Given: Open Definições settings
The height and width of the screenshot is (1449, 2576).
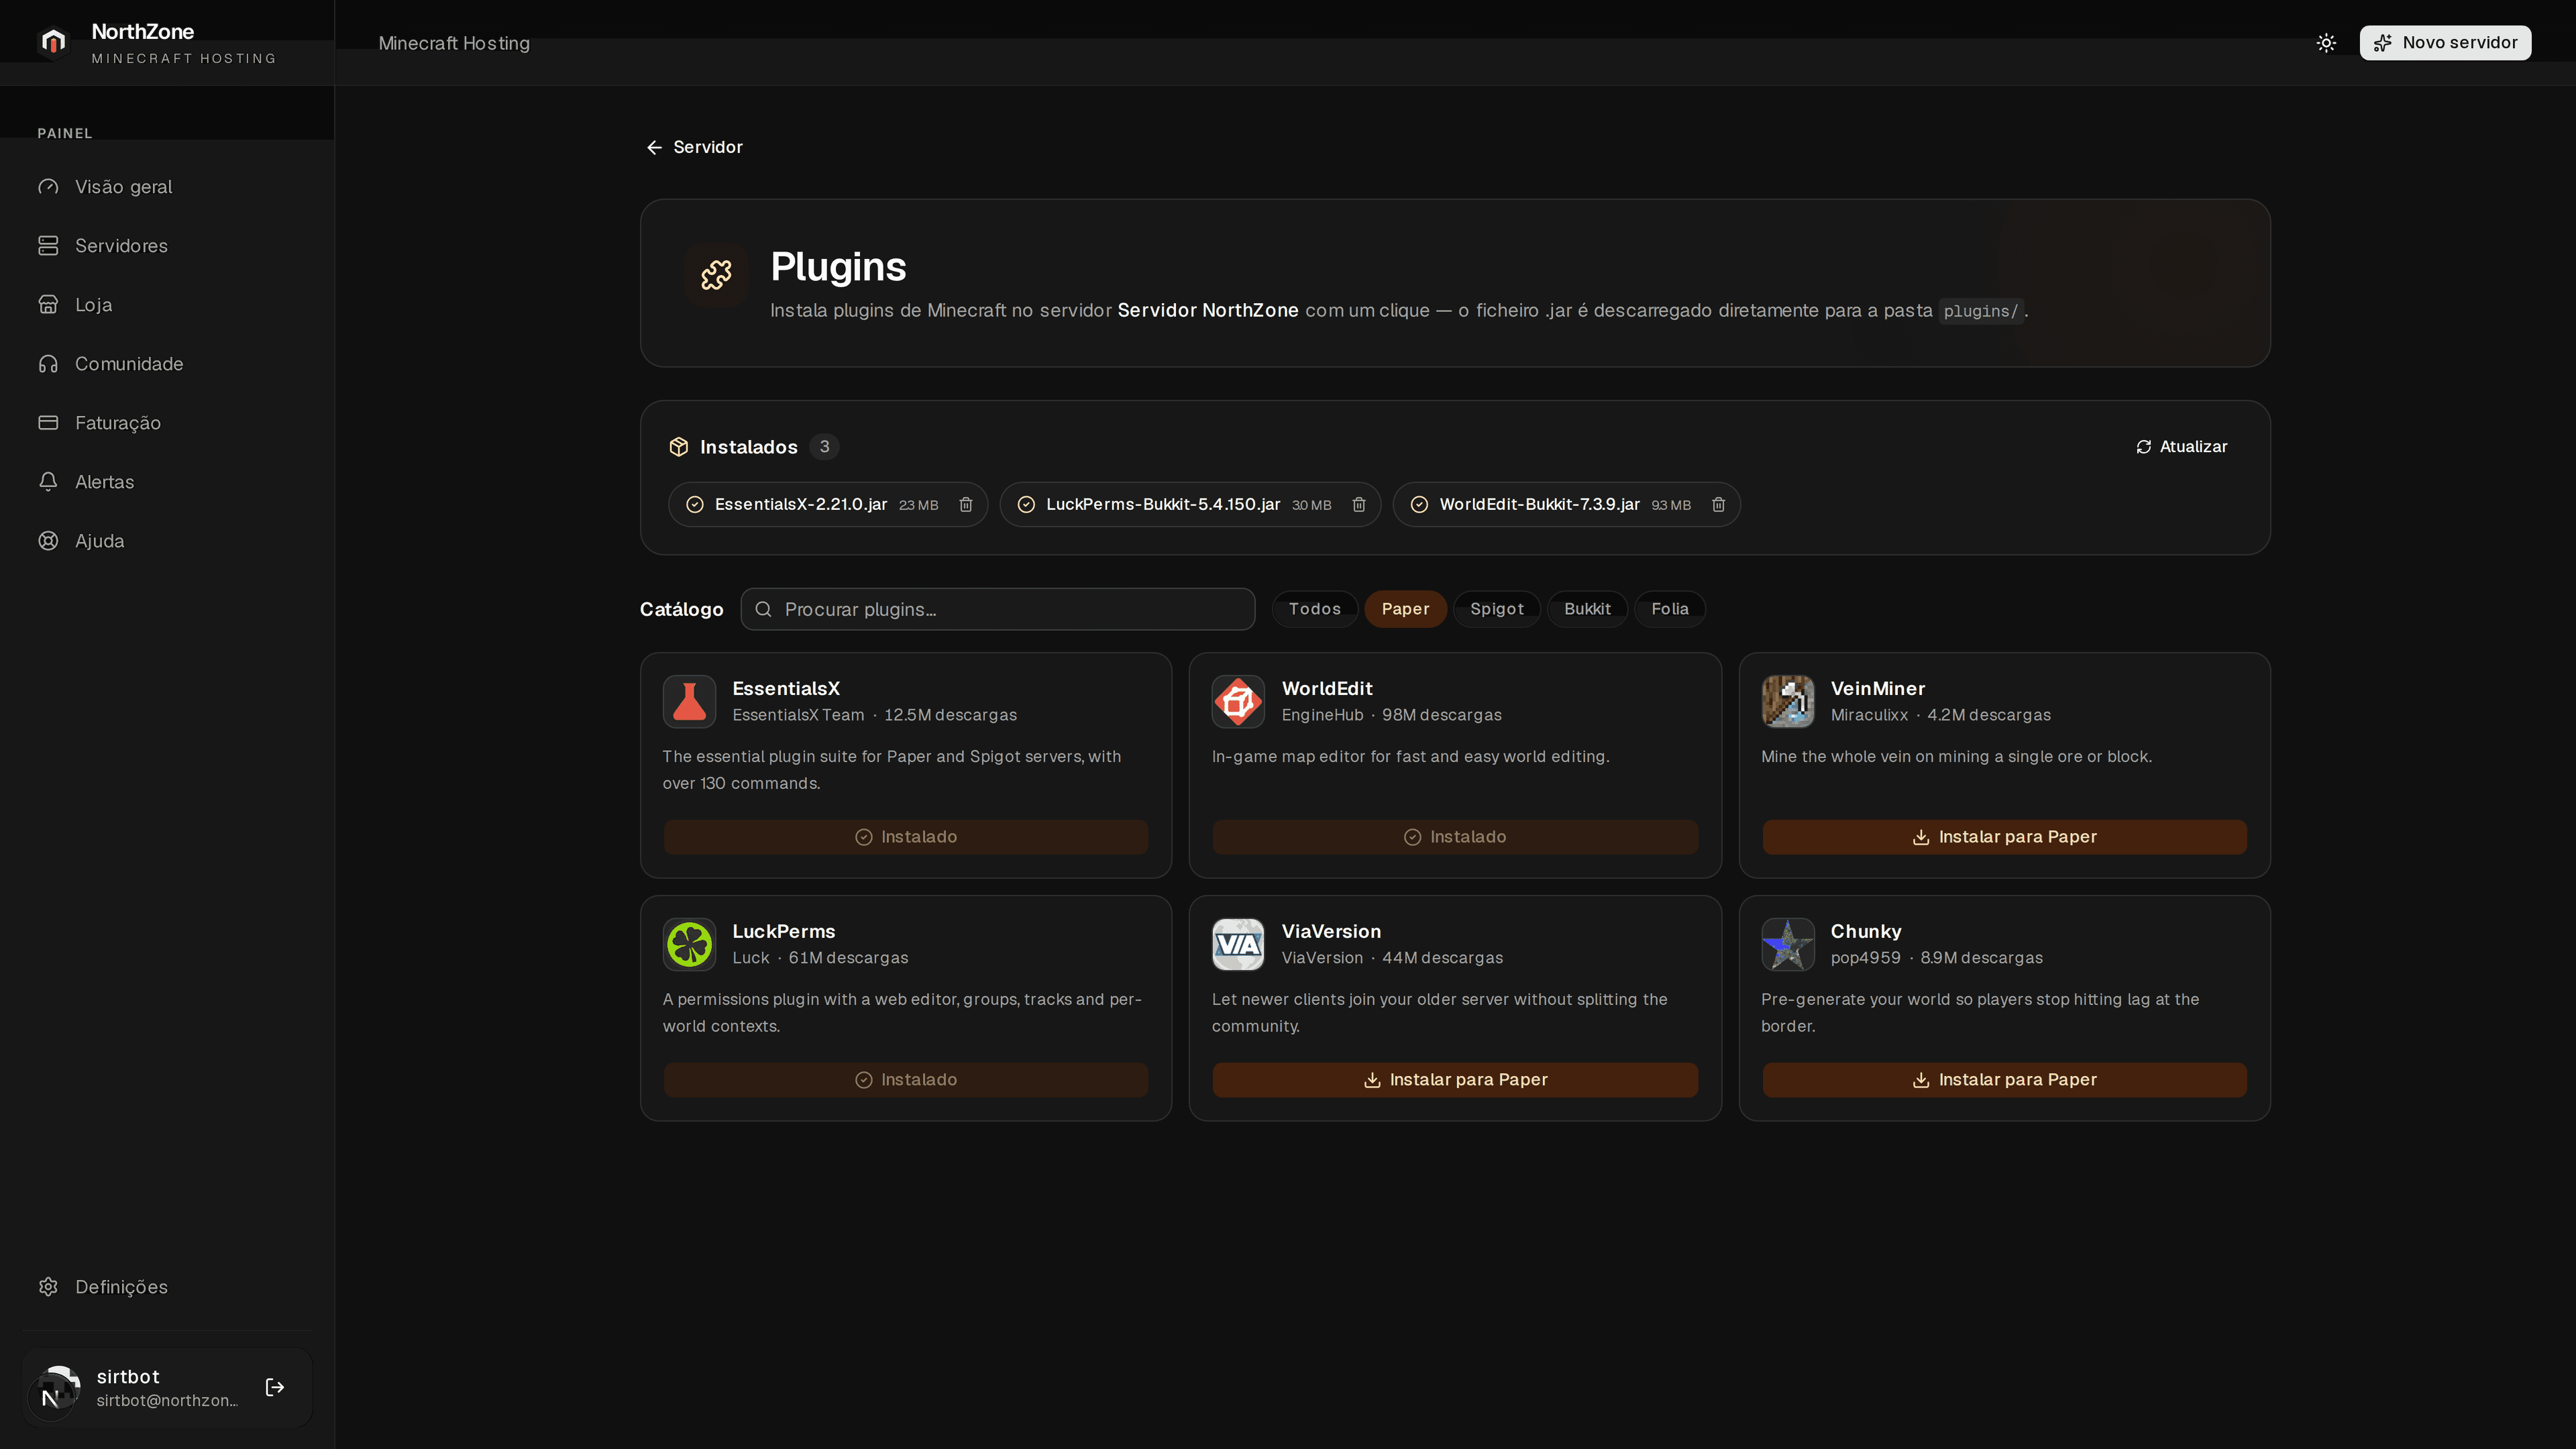Looking at the screenshot, I should [167, 1287].
